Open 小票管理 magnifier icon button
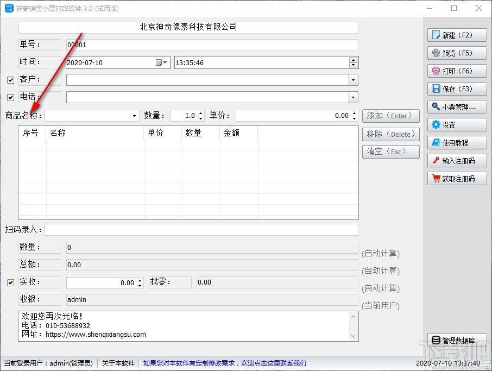The width and height of the screenshot is (492, 371). (x=436, y=106)
